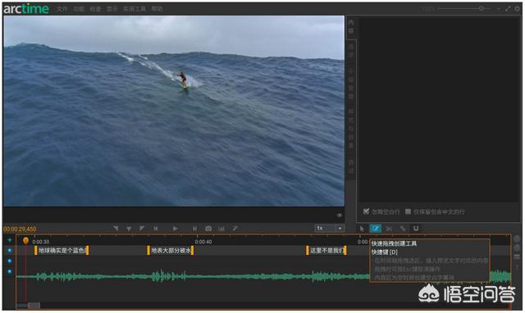Click the list icon at timeline right edge
The image size is (525, 313).
click(x=517, y=256)
